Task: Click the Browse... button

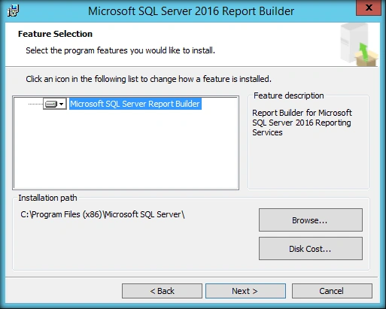Action: point(311,220)
